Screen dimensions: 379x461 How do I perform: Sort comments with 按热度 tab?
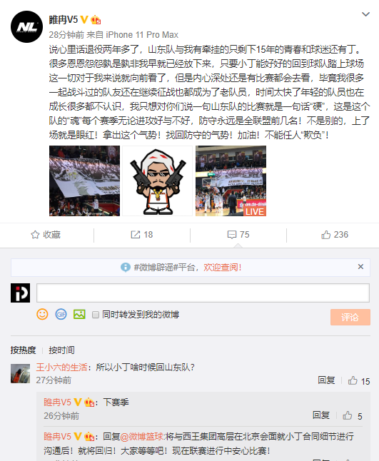click(24, 350)
